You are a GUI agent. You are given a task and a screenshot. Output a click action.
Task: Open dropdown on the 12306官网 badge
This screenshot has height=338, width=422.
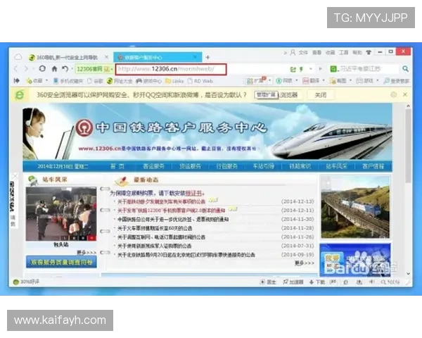pyautogui.click(x=112, y=69)
